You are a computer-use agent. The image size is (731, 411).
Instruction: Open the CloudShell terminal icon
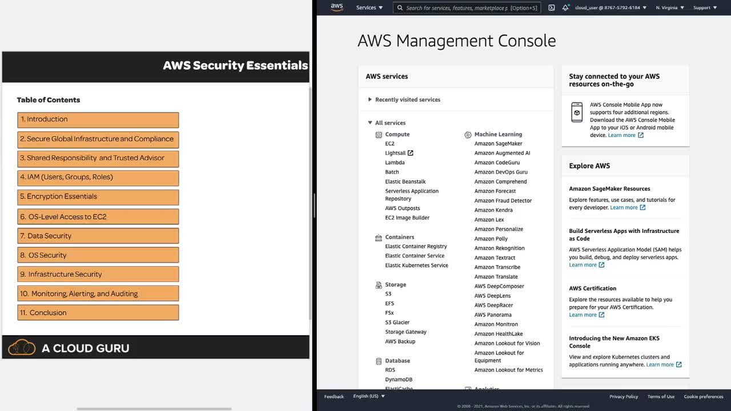552,8
